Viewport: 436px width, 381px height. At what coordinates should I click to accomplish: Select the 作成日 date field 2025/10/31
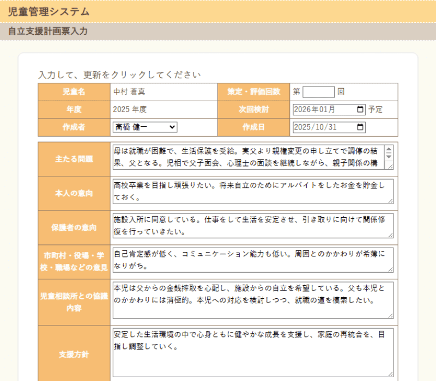pos(322,127)
